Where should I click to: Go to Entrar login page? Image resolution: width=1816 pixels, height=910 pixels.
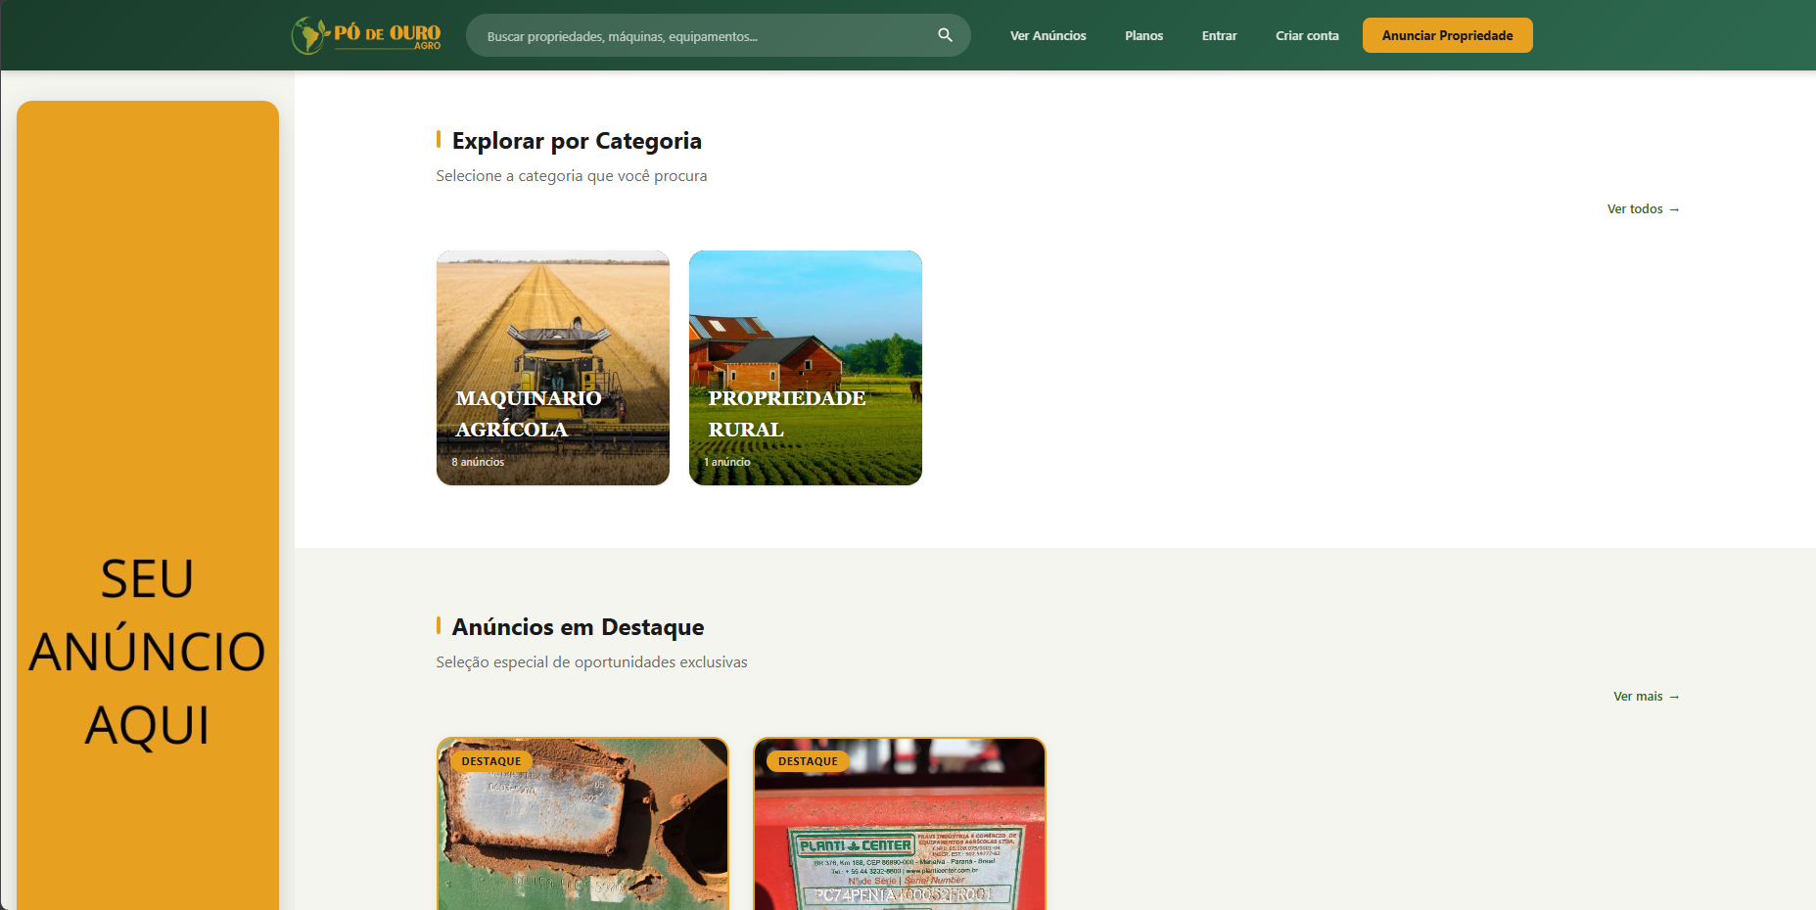point(1219,35)
